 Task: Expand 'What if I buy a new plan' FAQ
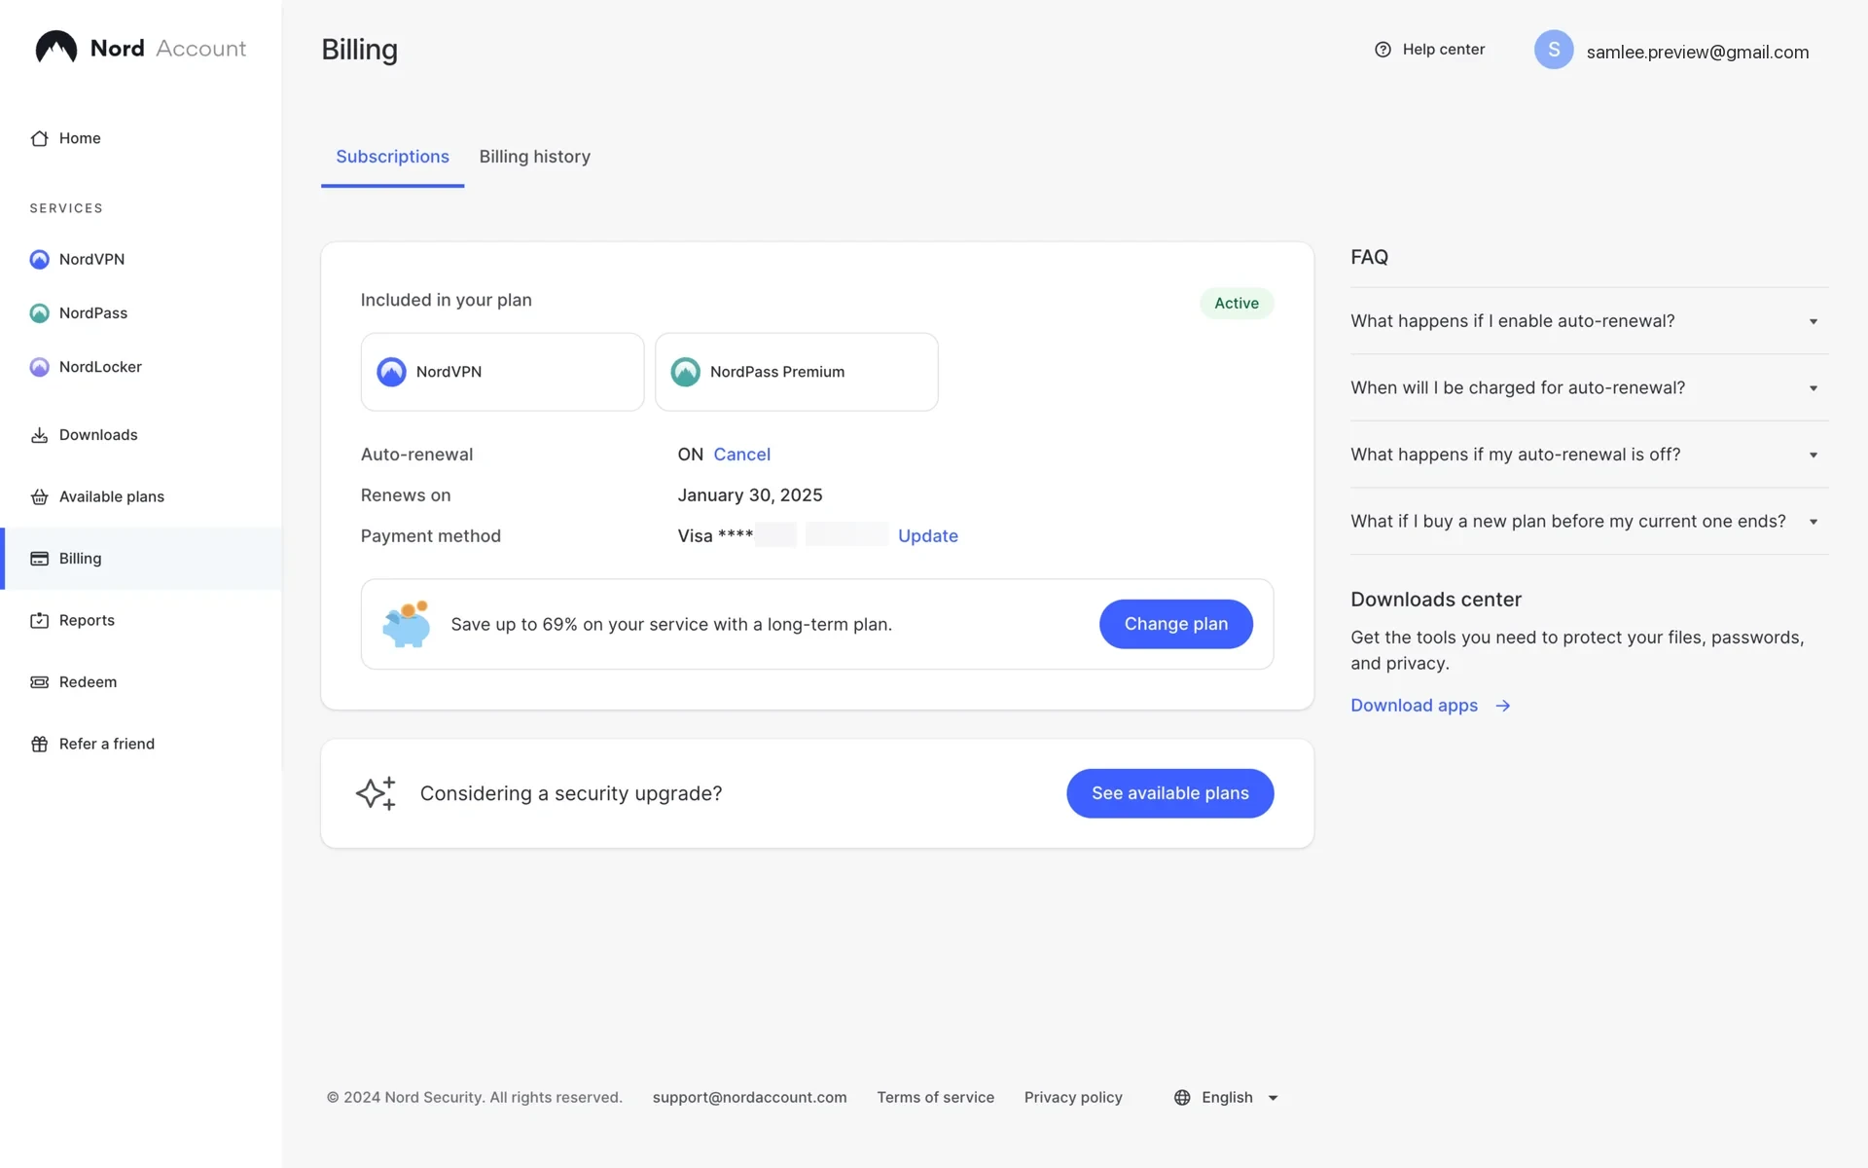pyautogui.click(x=1589, y=522)
